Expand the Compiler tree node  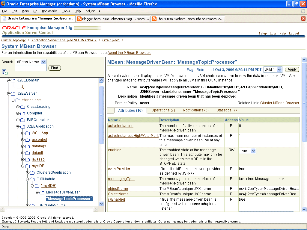point(18,114)
